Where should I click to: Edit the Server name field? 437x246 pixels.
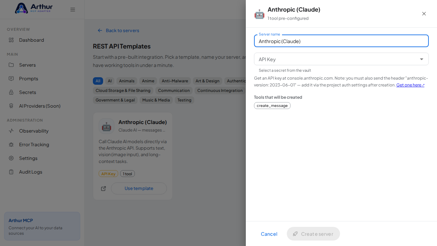341,41
